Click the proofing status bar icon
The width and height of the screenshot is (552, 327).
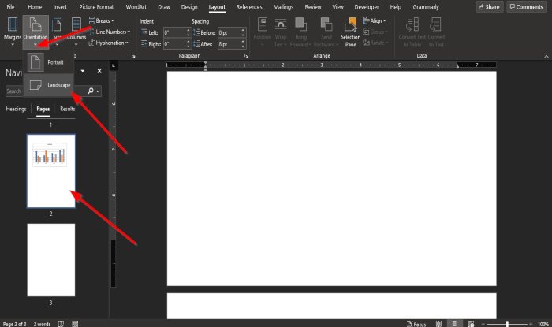(x=61, y=324)
